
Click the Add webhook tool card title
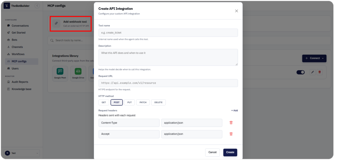(x=75, y=22)
